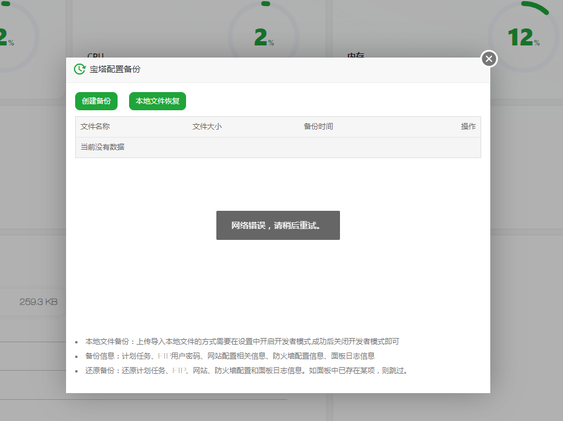Screen dimensions: 563x421
Task: Click the 宝塔配置备份 dialog title
Action: coord(115,69)
